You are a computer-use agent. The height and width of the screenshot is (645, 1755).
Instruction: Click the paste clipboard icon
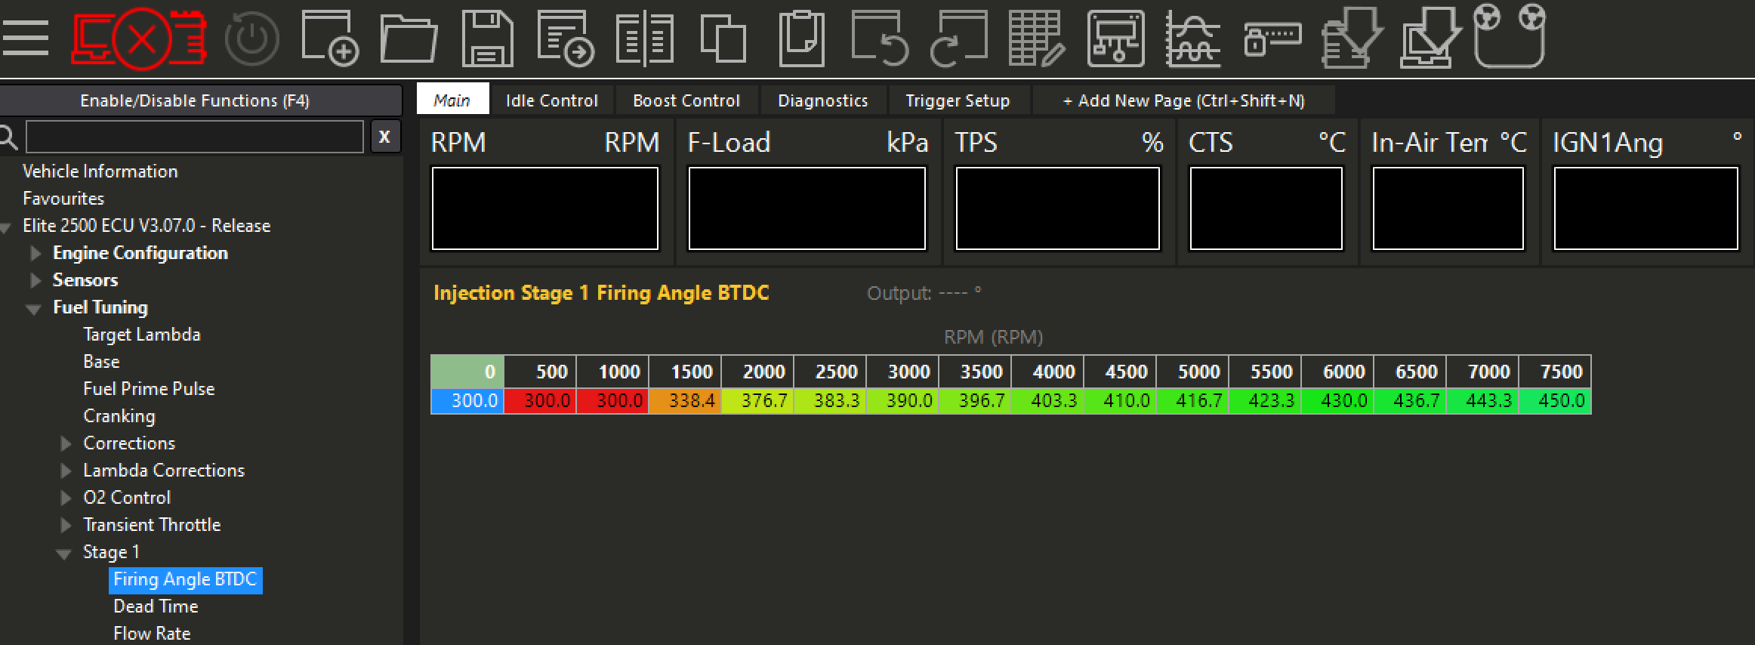[x=801, y=39]
